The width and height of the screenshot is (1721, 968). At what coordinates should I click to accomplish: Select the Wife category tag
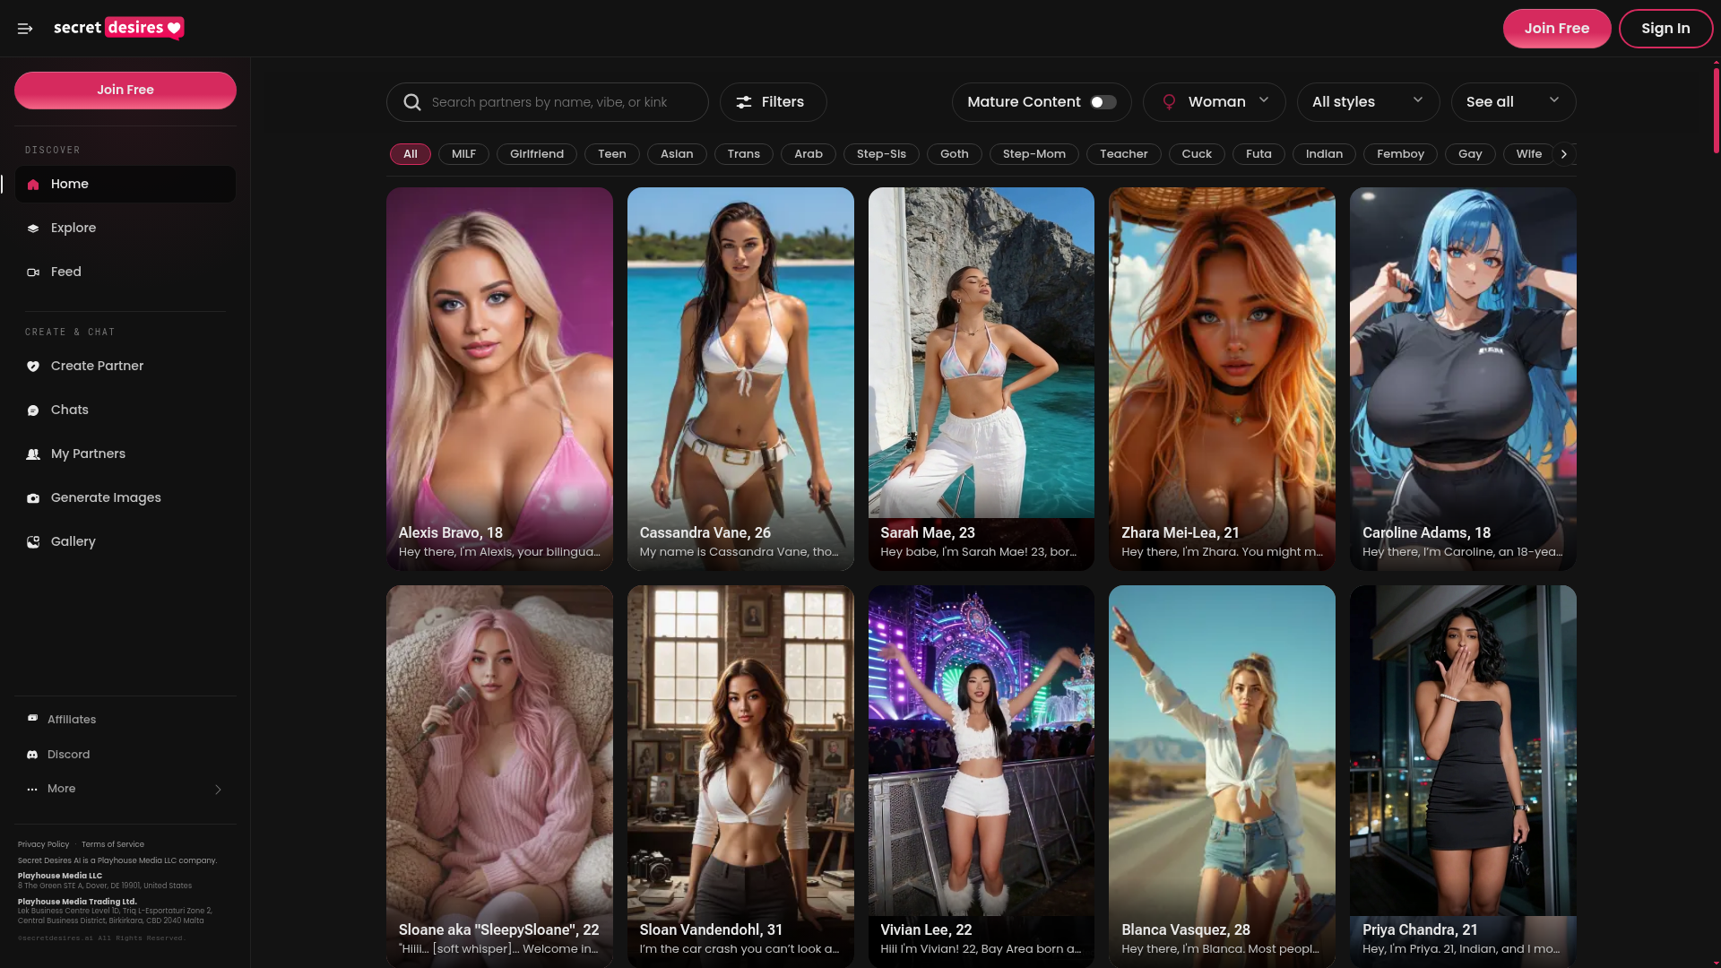(1529, 154)
